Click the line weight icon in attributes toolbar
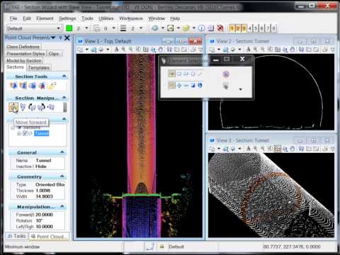The width and height of the screenshot is (340, 255). click(x=123, y=28)
